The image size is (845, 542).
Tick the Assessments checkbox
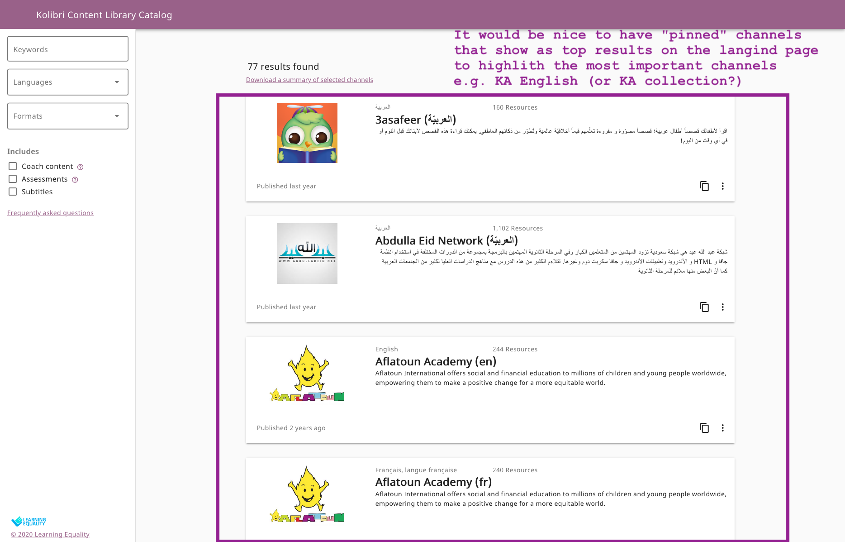(x=13, y=179)
